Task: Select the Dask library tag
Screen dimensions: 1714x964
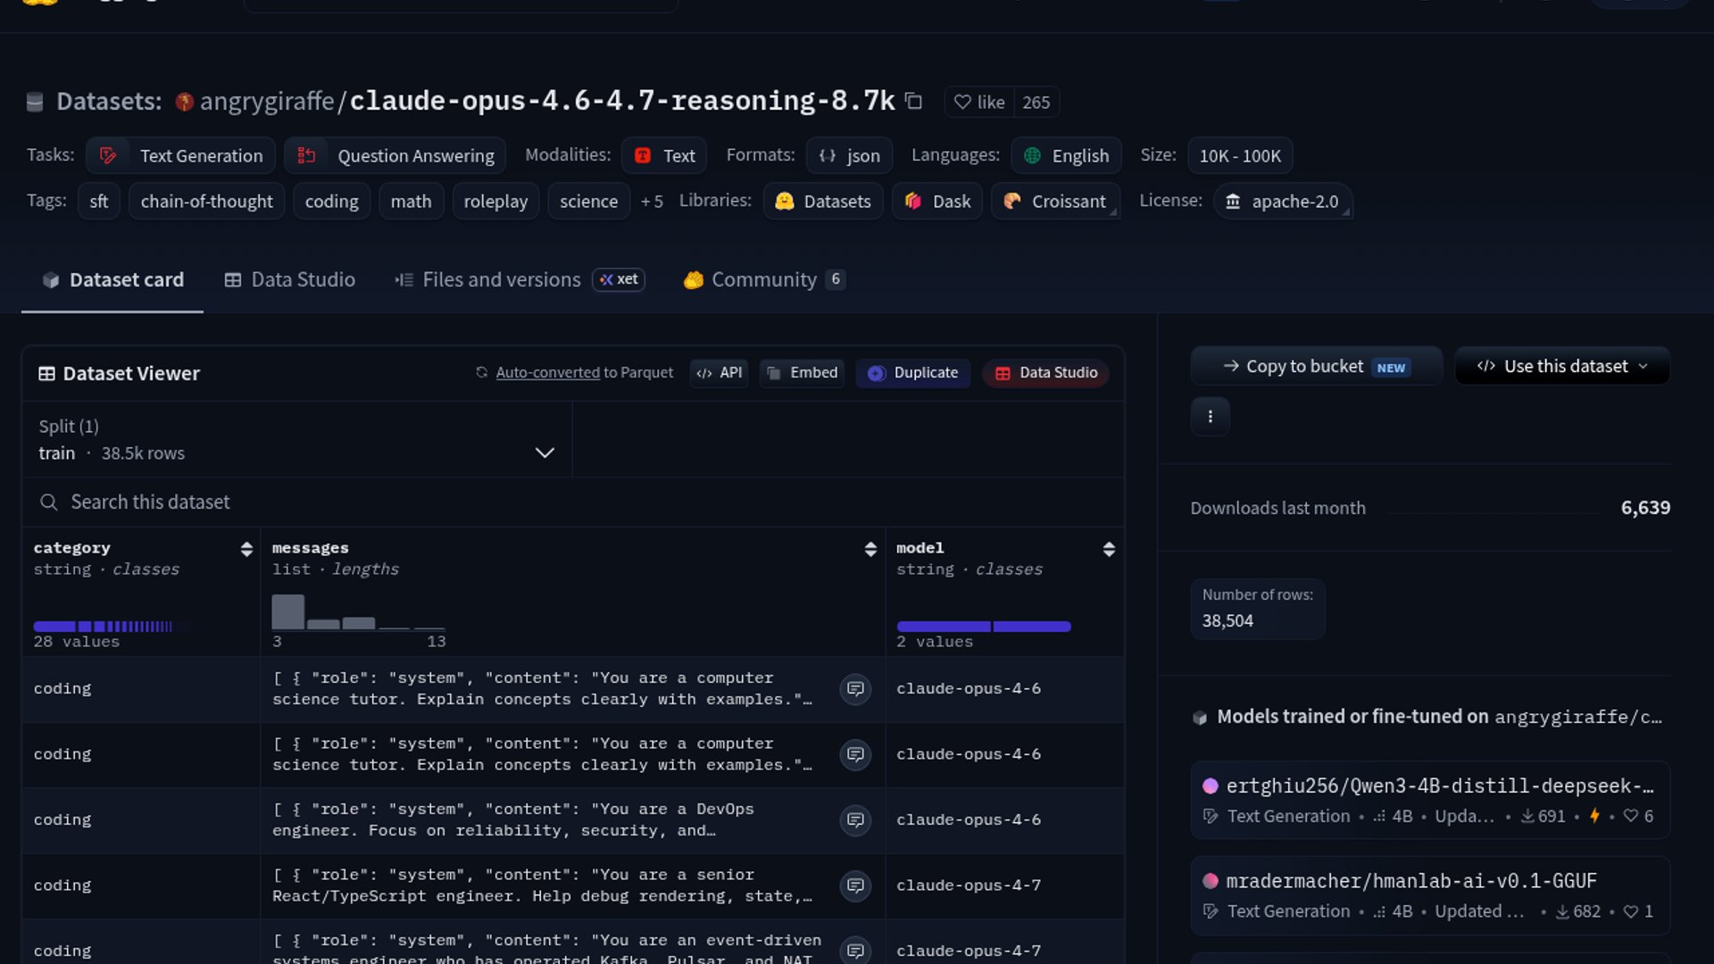Action: (937, 201)
